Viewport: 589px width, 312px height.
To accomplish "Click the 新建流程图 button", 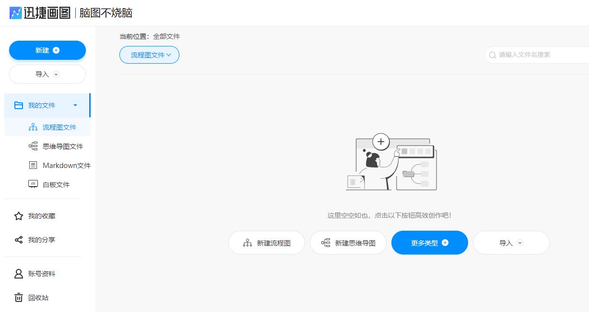I will pyautogui.click(x=266, y=243).
